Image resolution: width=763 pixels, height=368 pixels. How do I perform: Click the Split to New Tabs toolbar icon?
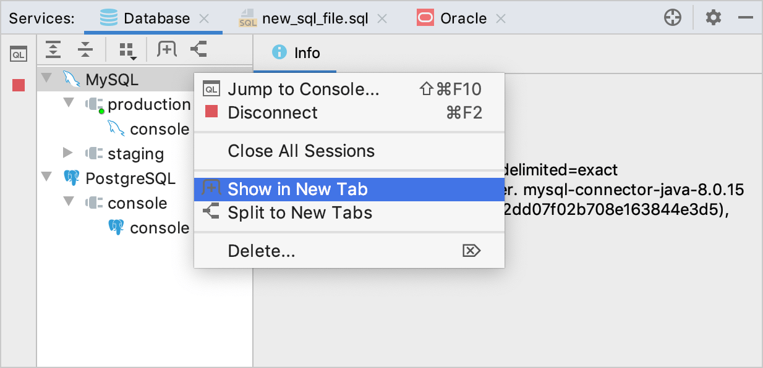click(198, 49)
